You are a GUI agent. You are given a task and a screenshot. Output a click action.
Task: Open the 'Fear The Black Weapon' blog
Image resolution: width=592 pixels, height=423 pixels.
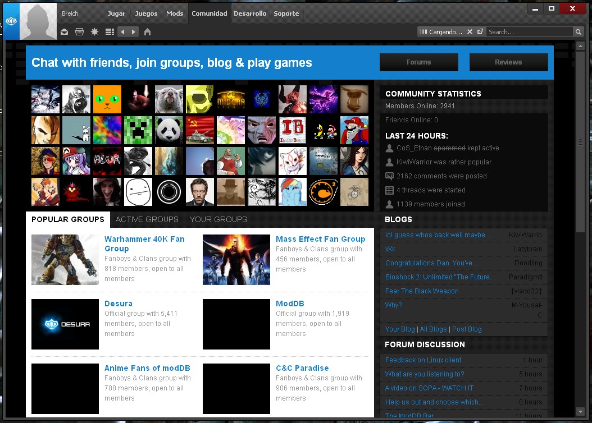tap(422, 291)
